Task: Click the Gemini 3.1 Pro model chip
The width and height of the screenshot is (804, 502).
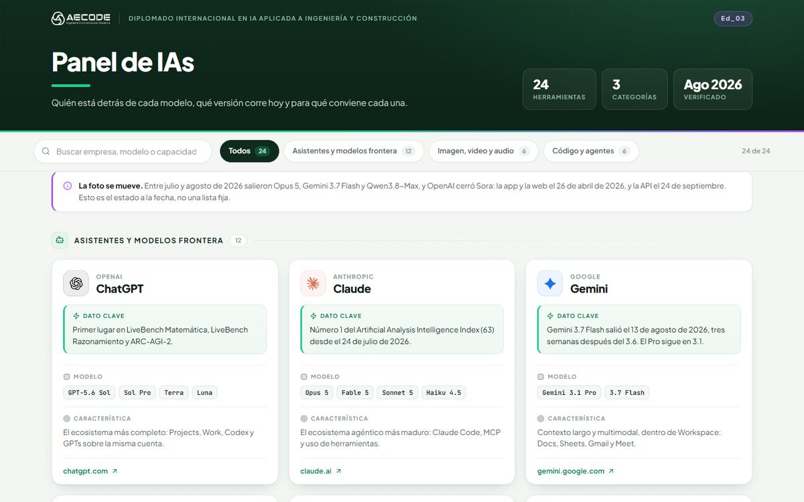Action: pos(569,393)
